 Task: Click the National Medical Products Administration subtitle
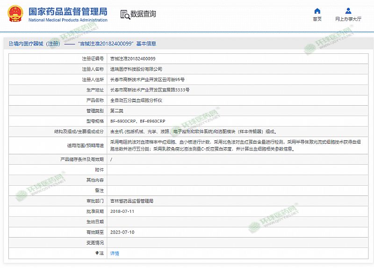68,20
